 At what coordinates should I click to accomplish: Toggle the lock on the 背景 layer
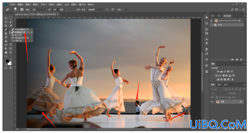[x=240, y=102]
